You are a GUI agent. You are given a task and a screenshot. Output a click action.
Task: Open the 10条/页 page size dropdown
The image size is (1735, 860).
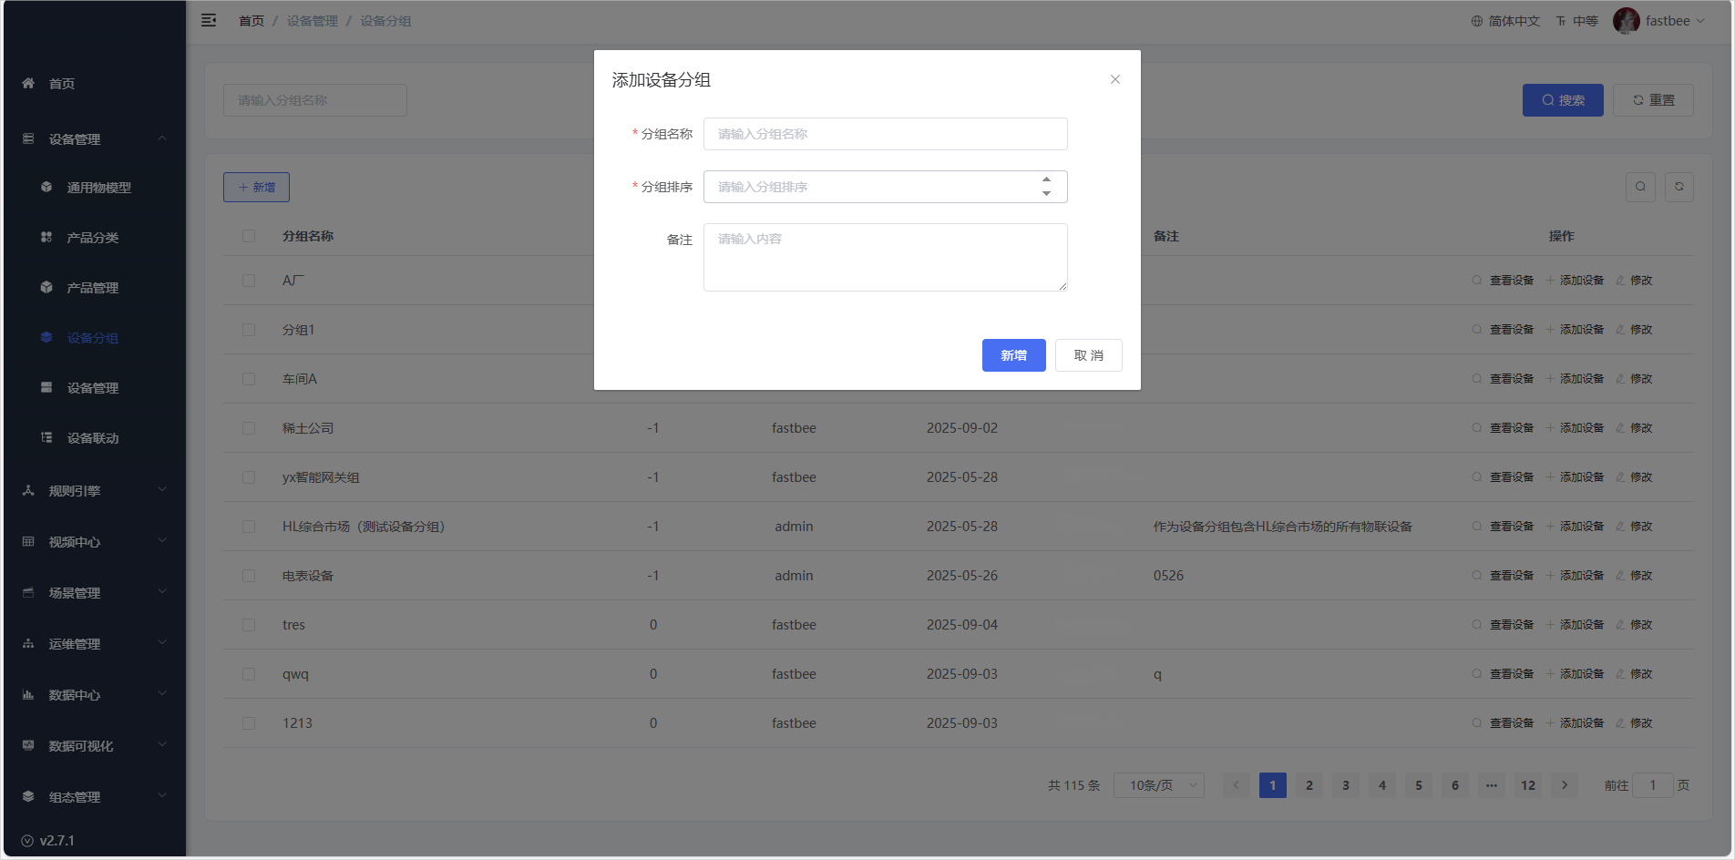click(1158, 785)
